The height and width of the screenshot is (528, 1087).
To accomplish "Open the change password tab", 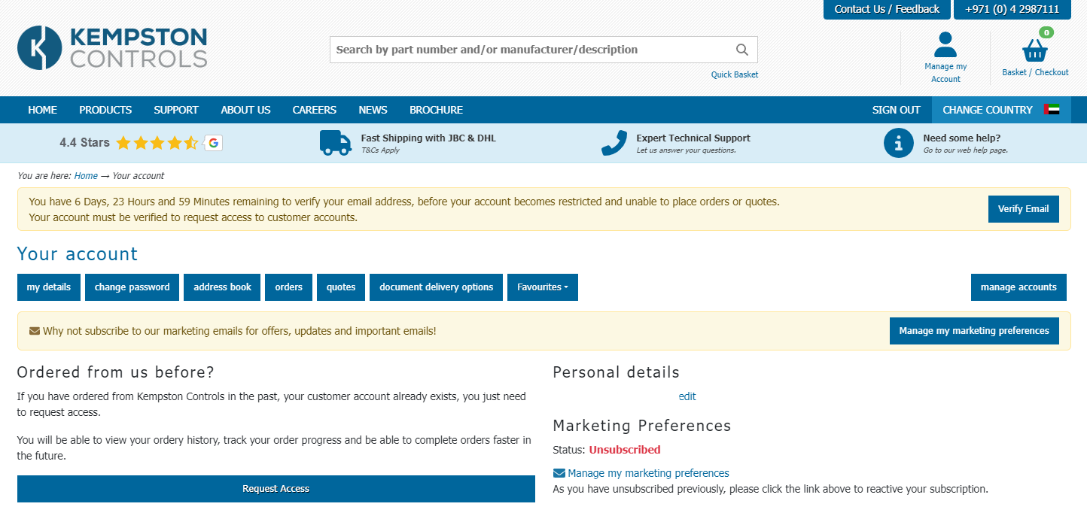I will 132,287.
